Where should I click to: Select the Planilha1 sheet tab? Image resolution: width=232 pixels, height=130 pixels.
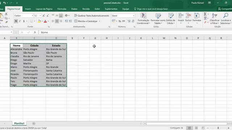point(19,123)
